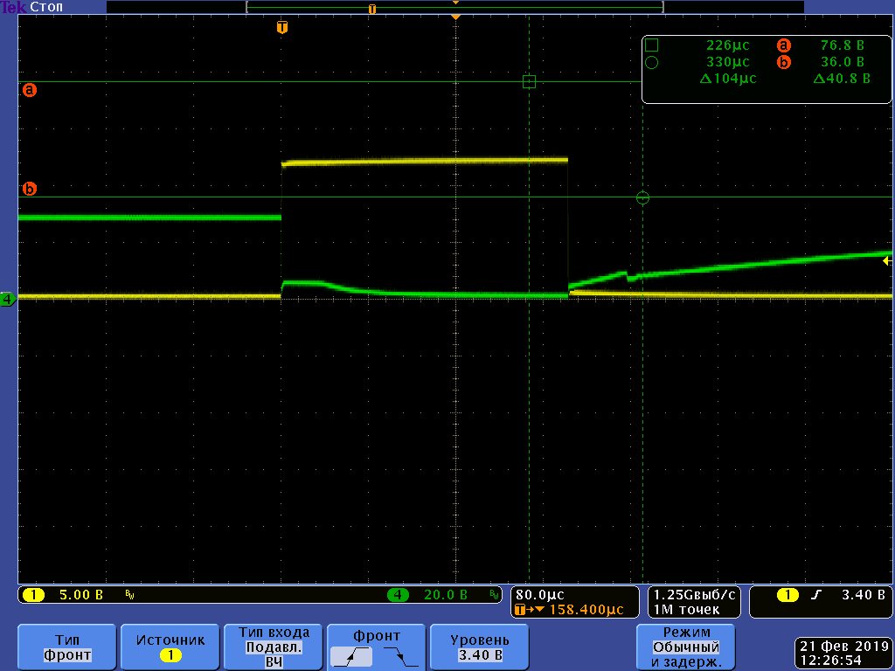Click the 20.0 В channel 4 scale
Image resolution: width=895 pixels, height=671 pixels.
click(445, 595)
